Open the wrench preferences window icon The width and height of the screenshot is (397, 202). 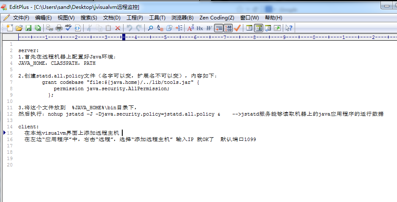[x=268, y=28]
